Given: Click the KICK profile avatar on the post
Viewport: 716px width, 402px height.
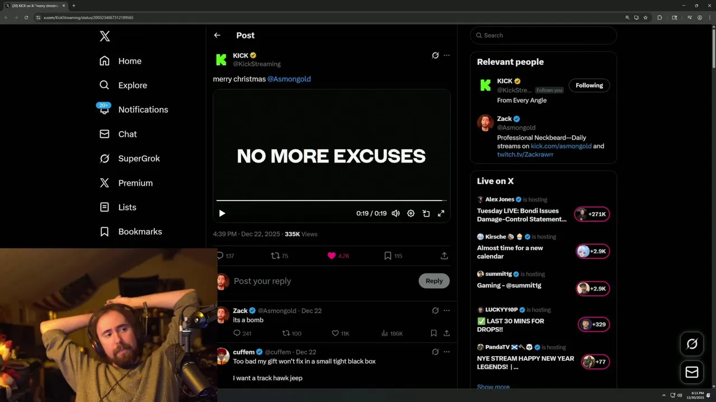Looking at the screenshot, I should click(222, 60).
